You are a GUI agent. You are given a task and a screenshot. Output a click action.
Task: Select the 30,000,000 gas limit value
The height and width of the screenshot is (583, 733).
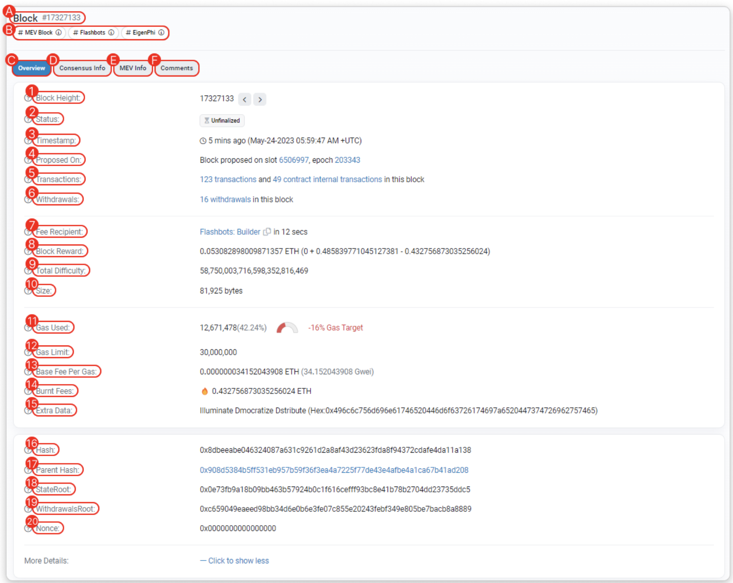click(218, 352)
